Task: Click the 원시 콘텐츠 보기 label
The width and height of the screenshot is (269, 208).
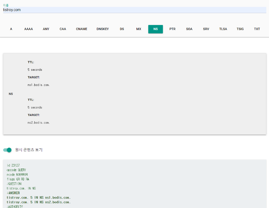Action: (x=29, y=150)
